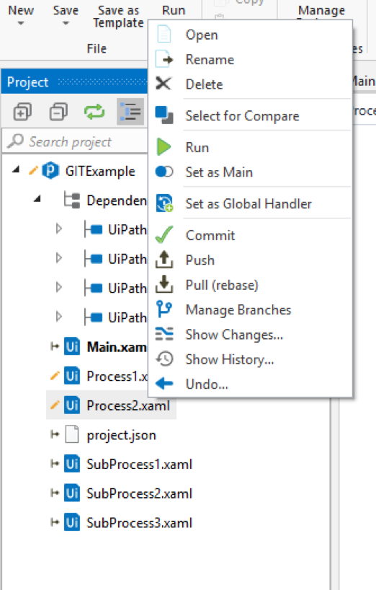Click Save as Template ribbon button
The height and width of the screenshot is (590, 376).
118,17
